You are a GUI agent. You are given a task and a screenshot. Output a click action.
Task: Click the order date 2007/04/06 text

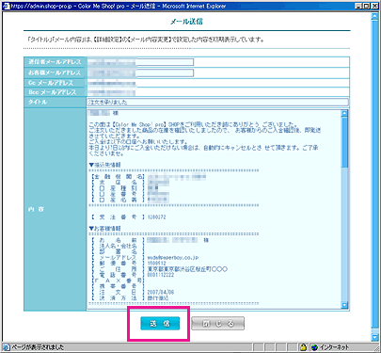161,292
